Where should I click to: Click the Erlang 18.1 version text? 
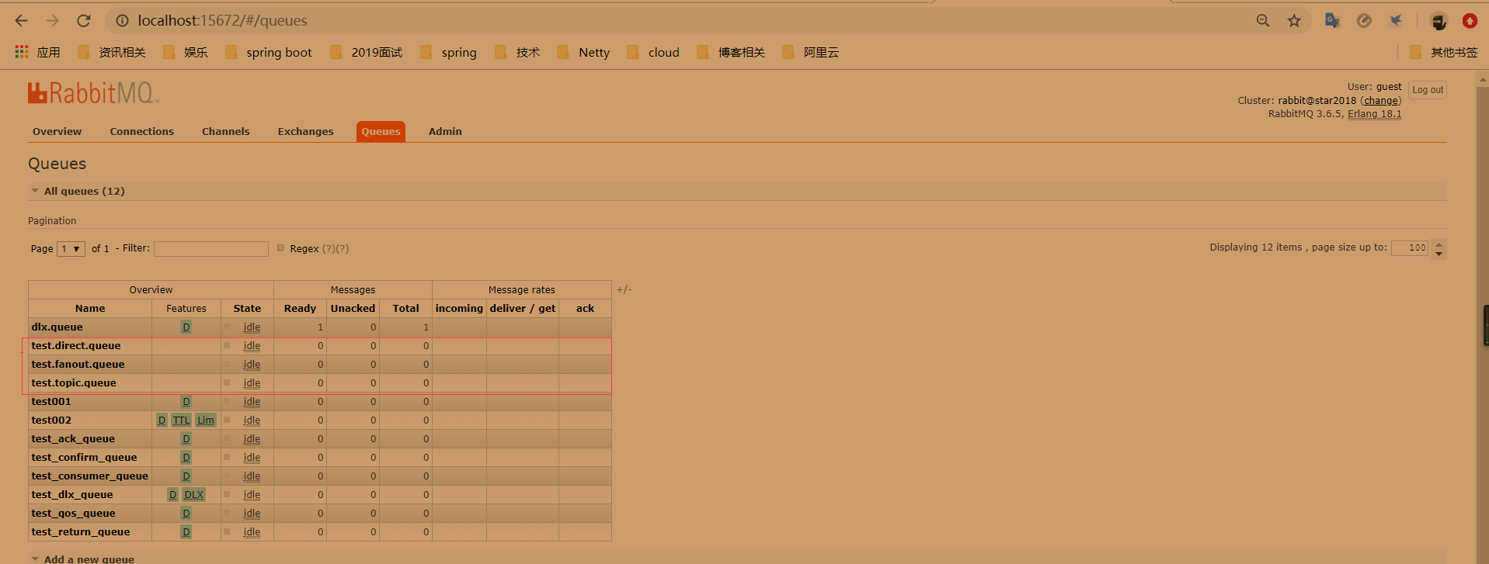click(1375, 114)
